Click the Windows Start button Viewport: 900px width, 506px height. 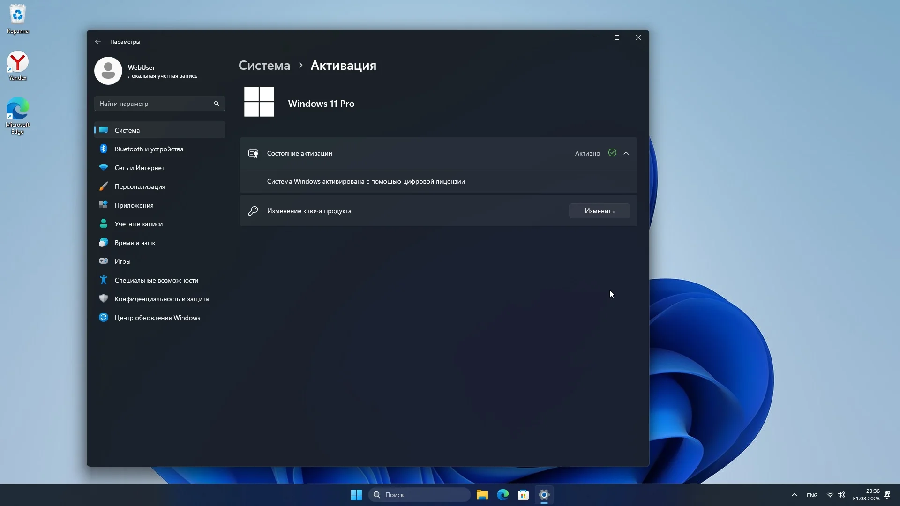coord(356,495)
